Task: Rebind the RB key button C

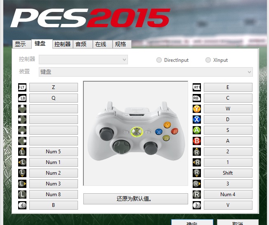Action: pos(228,98)
